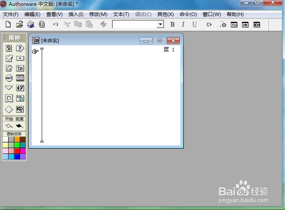Select the Motion icon in the palette
Screen dimensions: 285x210
pos(9,58)
